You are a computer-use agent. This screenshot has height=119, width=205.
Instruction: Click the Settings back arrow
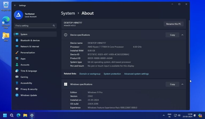pyautogui.click(x=15, y=5)
